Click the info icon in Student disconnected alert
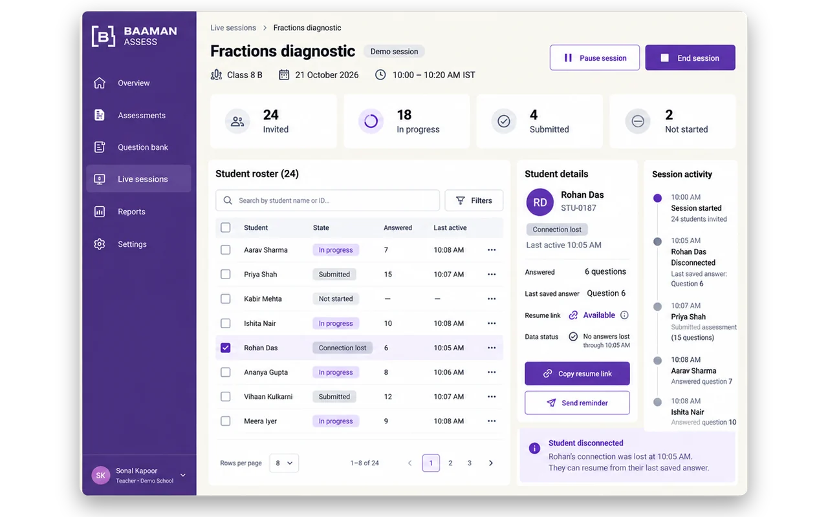Image resolution: width=828 pixels, height=517 pixels. [x=534, y=448]
